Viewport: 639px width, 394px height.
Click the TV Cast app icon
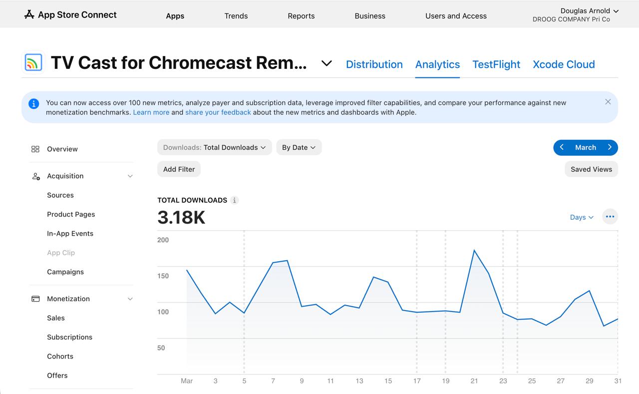(33, 63)
